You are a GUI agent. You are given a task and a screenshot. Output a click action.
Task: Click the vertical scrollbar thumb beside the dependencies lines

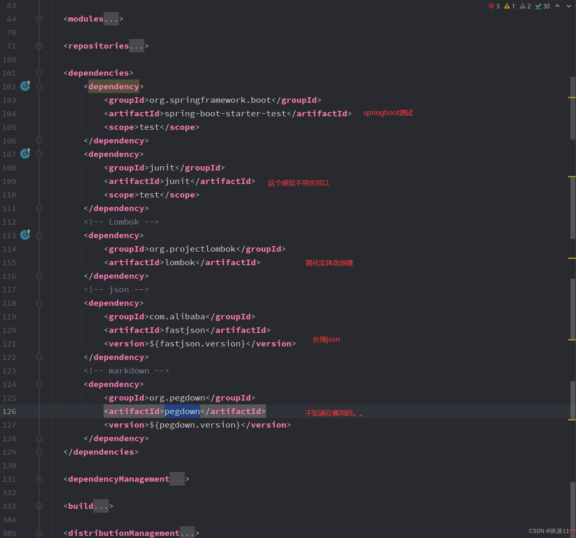tap(573, 108)
